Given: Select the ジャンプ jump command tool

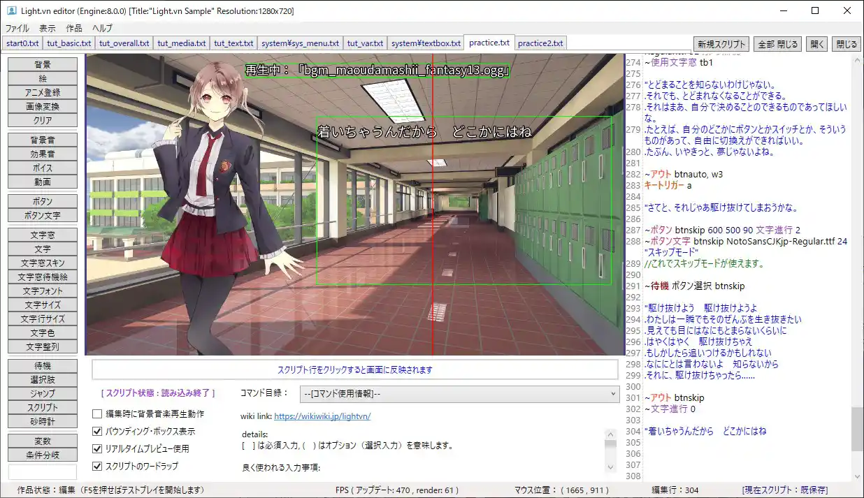Looking at the screenshot, I should click(41, 393).
